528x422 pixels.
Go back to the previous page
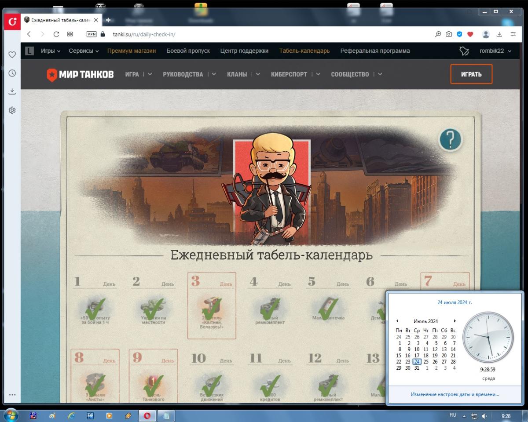(x=29, y=34)
